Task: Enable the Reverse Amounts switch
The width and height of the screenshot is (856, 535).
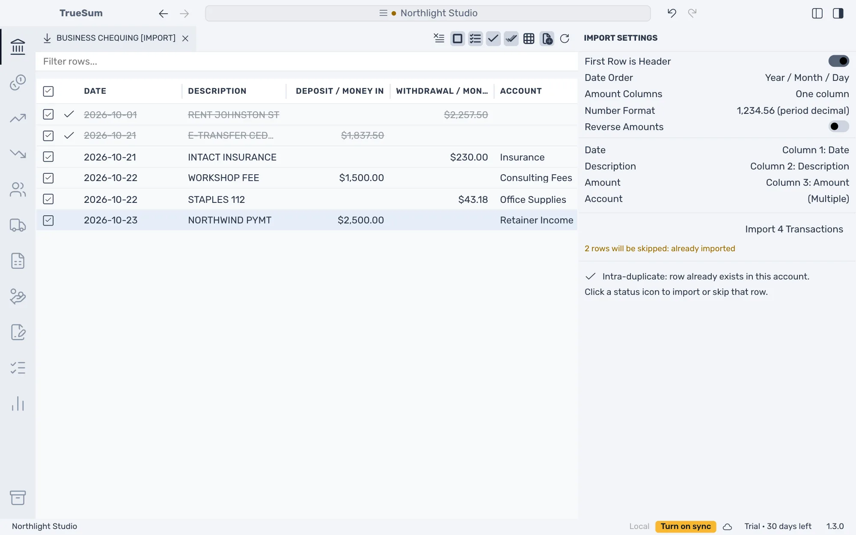Action: coord(838,126)
